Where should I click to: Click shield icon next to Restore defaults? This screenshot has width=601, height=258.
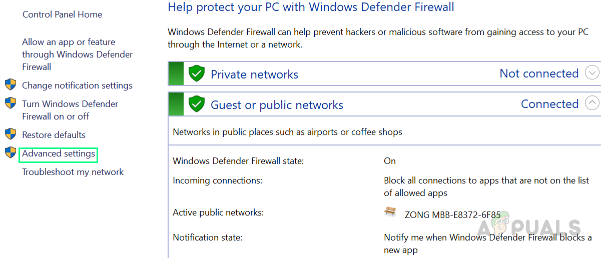coord(11,134)
